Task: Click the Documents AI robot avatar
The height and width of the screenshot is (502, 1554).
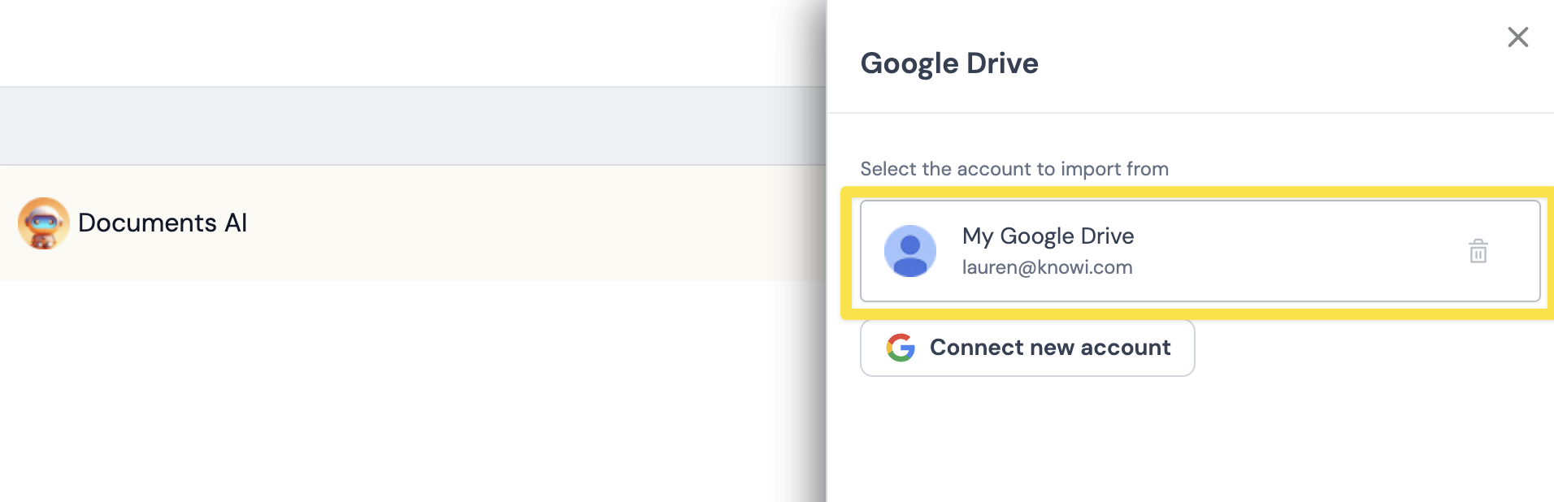Action: coord(43,223)
